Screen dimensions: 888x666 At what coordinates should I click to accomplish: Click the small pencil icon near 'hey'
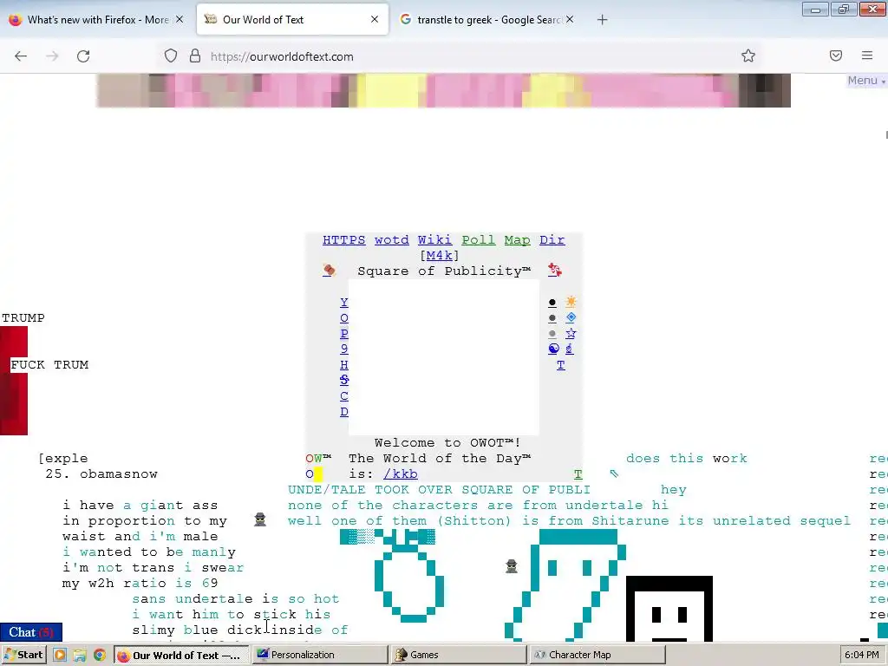pos(614,473)
